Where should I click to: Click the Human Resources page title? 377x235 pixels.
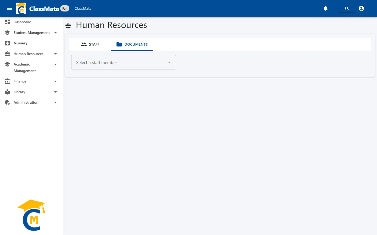[x=112, y=25]
